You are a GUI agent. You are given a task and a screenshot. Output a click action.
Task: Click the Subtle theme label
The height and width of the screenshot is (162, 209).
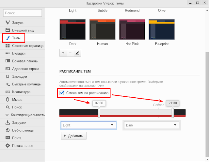(102, 10)
